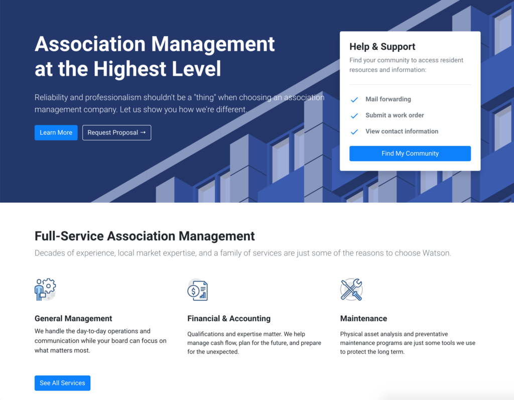Screen dimensions: 514x400
Task: Click the Help & Support card title
Action: [x=382, y=47]
